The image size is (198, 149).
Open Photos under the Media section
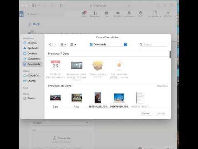click(x=29, y=99)
